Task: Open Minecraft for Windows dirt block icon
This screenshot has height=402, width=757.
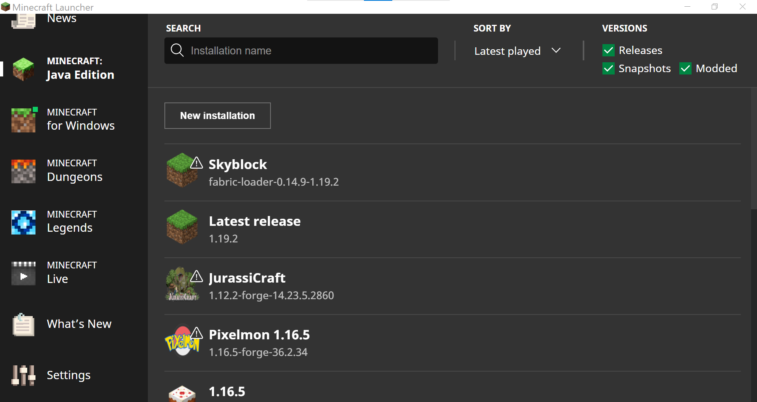Action: click(24, 120)
